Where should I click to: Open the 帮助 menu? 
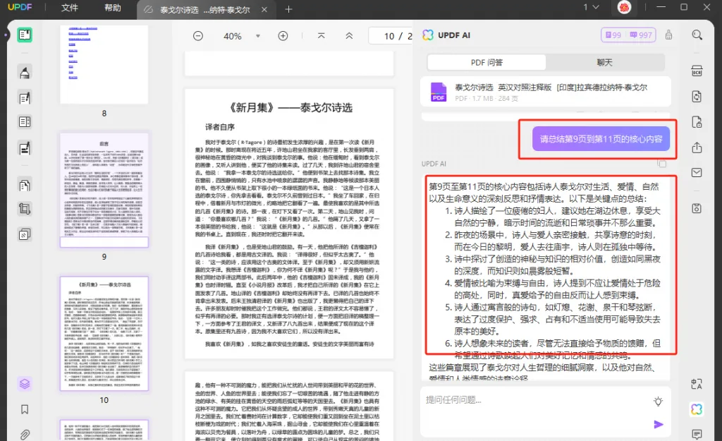(x=112, y=8)
